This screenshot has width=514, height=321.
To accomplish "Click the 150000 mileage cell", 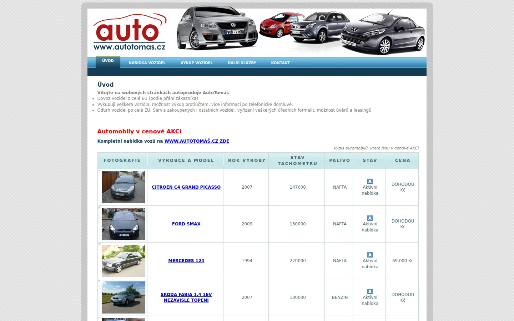I will [297, 224].
